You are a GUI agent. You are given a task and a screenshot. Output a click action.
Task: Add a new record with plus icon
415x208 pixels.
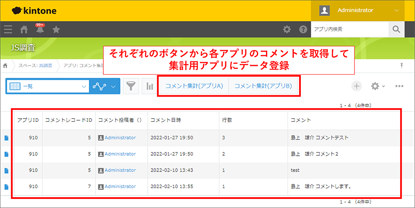pos(357,86)
